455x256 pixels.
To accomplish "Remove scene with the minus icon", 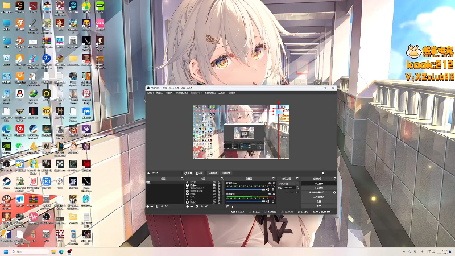I will 152,207.
